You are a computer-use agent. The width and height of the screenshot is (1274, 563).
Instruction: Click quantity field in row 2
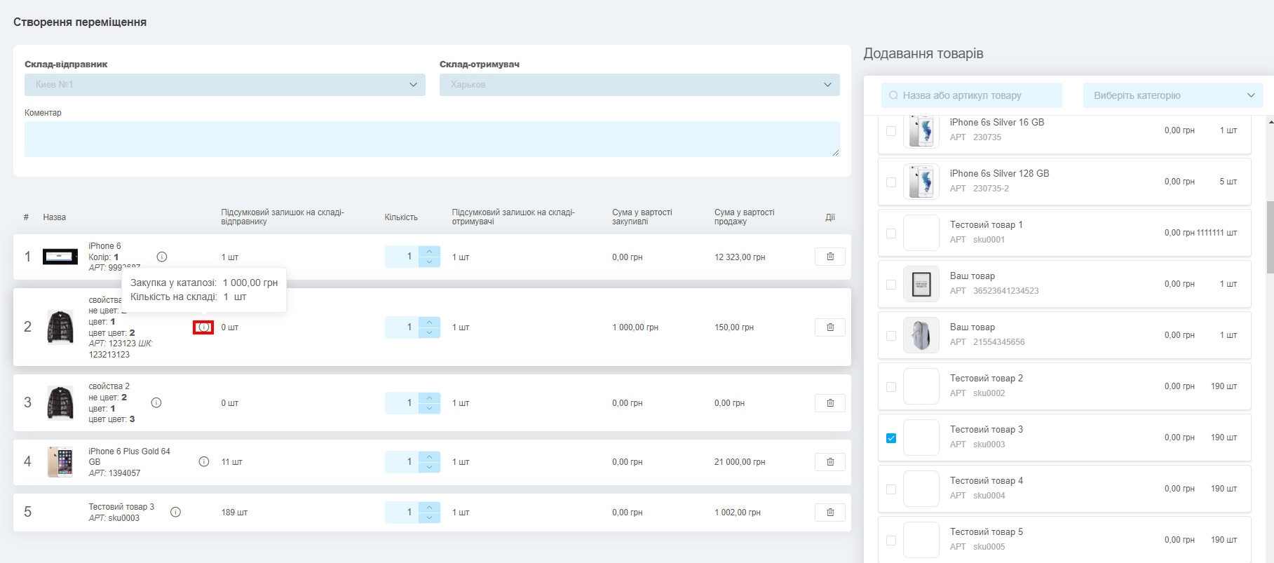(x=402, y=327)
